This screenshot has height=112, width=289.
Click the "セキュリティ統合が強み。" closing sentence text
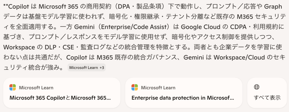[34, 67]
